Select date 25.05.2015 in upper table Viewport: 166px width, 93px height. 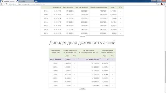(x=85, y=18)
